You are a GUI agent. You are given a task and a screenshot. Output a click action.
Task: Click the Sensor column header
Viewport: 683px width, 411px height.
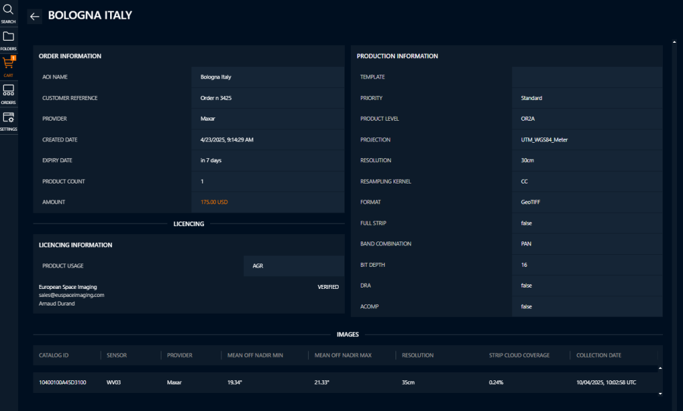[x=117, y=355]
